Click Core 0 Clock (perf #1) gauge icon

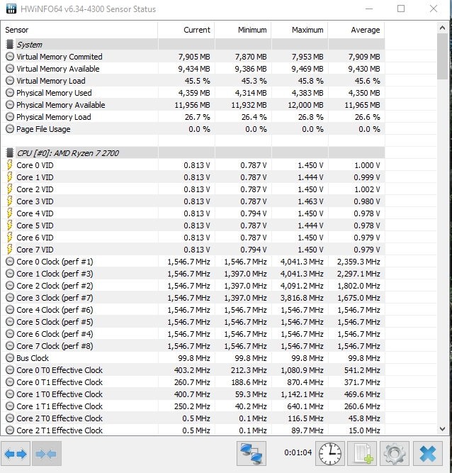pyautogui.click(x=10, y=261)
